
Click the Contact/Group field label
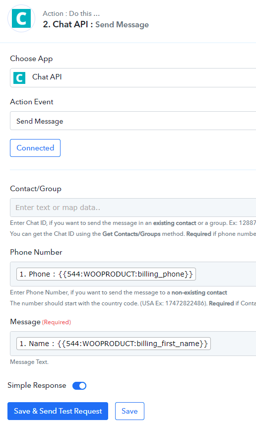[36, 189]
